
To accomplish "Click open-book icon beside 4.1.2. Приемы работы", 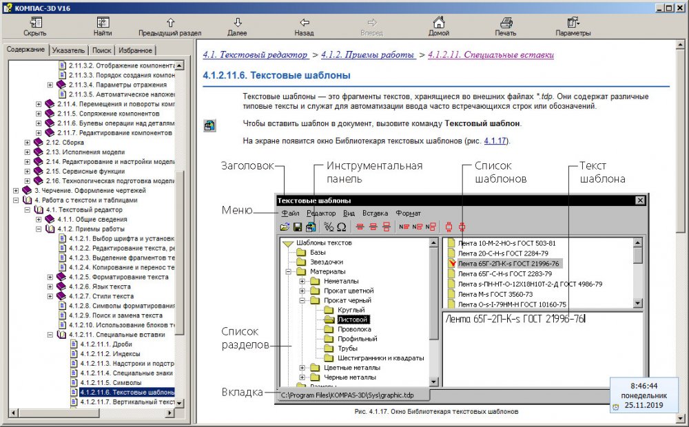I will click(50, 229).
